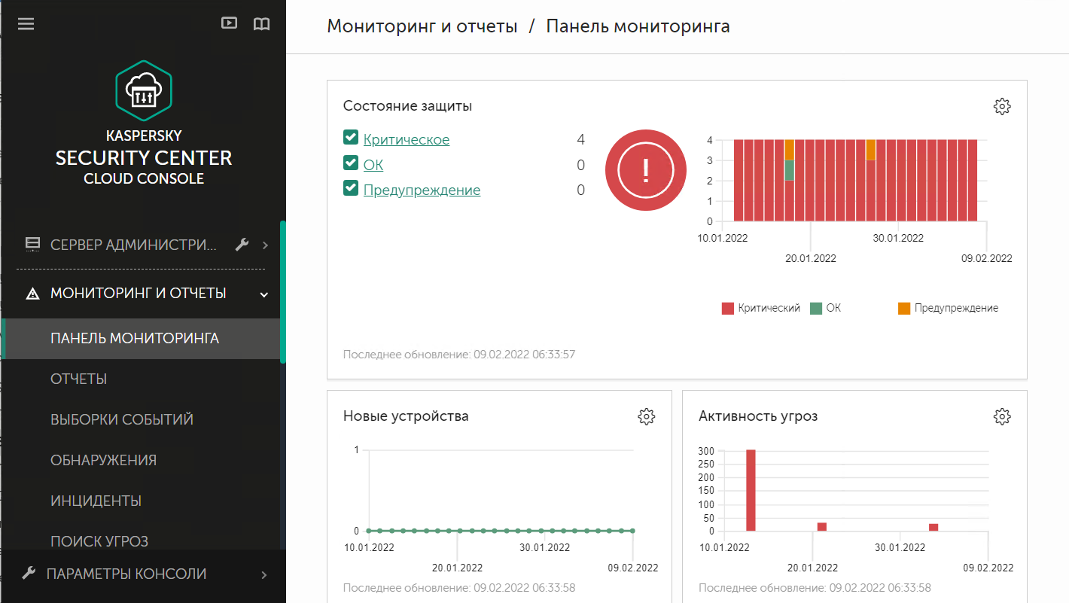Click the wrench icon next to Сервер администрирования

pyautogui.click(x=242, y=244)
